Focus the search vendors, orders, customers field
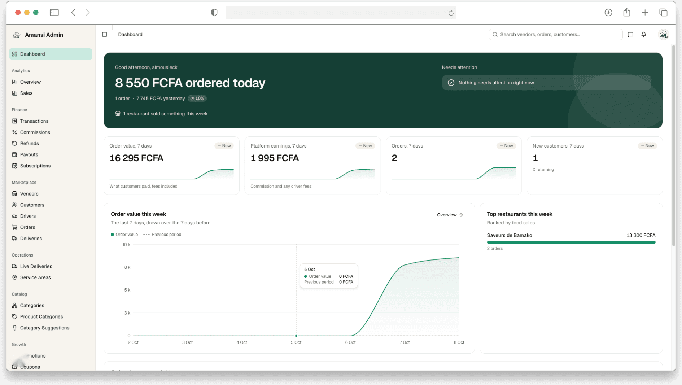This screenshot has height=385, width=682. [x=555, y=35]
